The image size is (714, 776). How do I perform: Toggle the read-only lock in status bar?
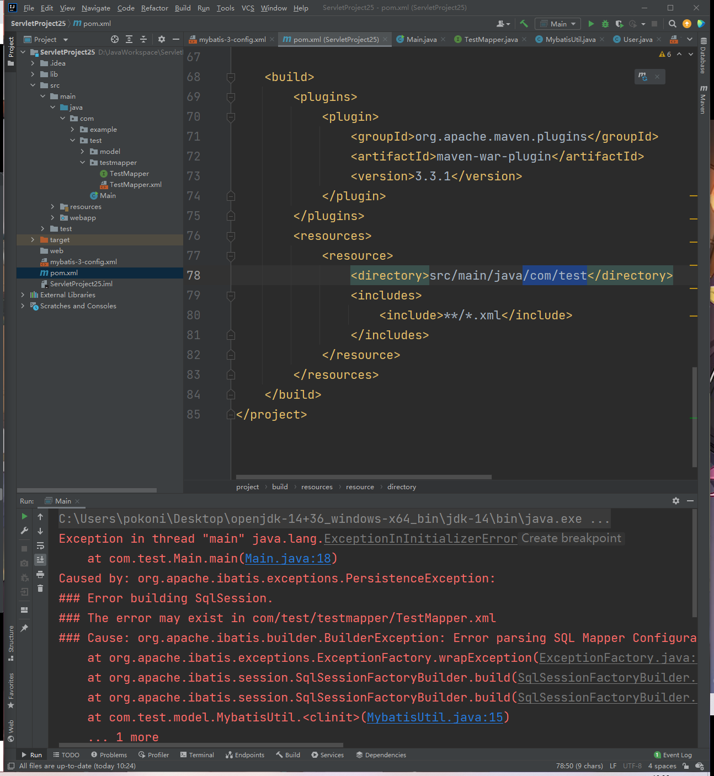click(x=685, y=766)
